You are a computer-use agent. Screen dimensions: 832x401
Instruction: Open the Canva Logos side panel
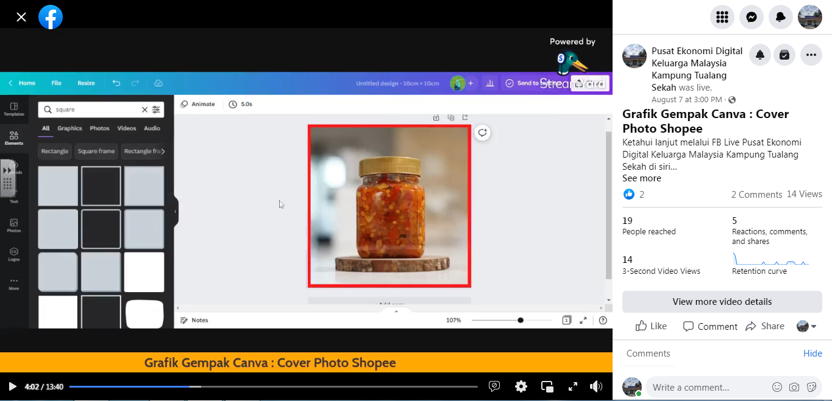14,254
